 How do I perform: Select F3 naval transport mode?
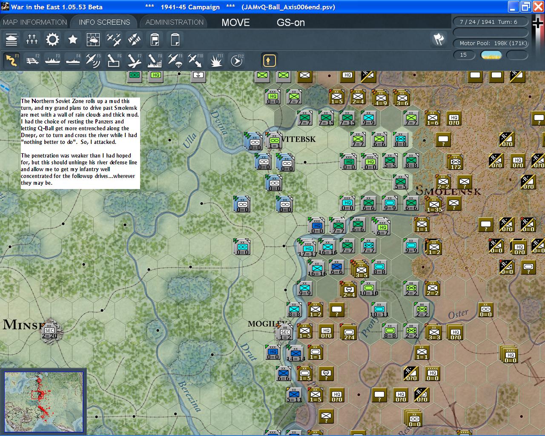52,60
